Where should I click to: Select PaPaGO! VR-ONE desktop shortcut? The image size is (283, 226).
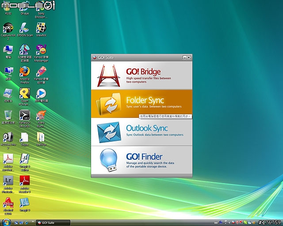(25, 119)
